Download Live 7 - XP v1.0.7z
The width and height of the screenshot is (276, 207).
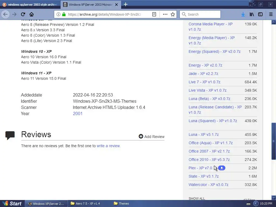(x=205, y=82)
